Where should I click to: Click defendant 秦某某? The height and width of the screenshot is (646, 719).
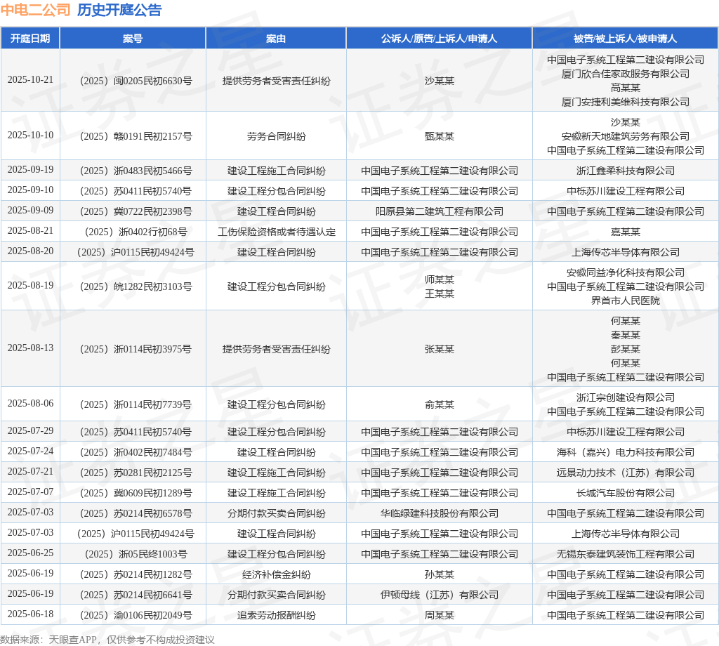point(626,335)
